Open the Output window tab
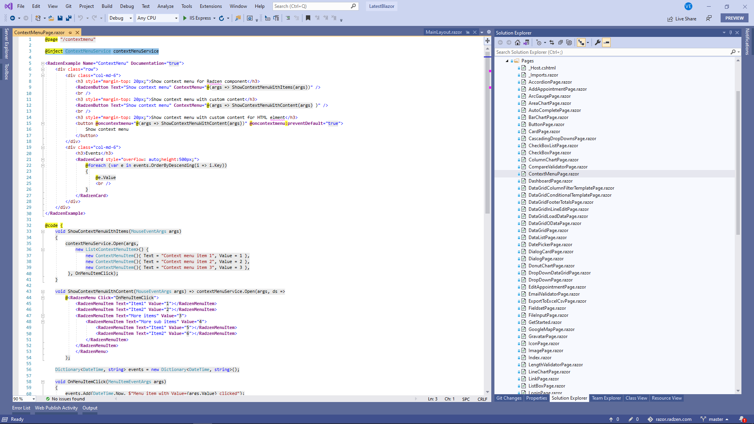This screenshot has width=754, height=424. (x=90, y=408)
